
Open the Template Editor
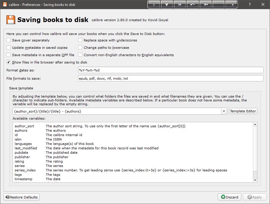[243, 111]
